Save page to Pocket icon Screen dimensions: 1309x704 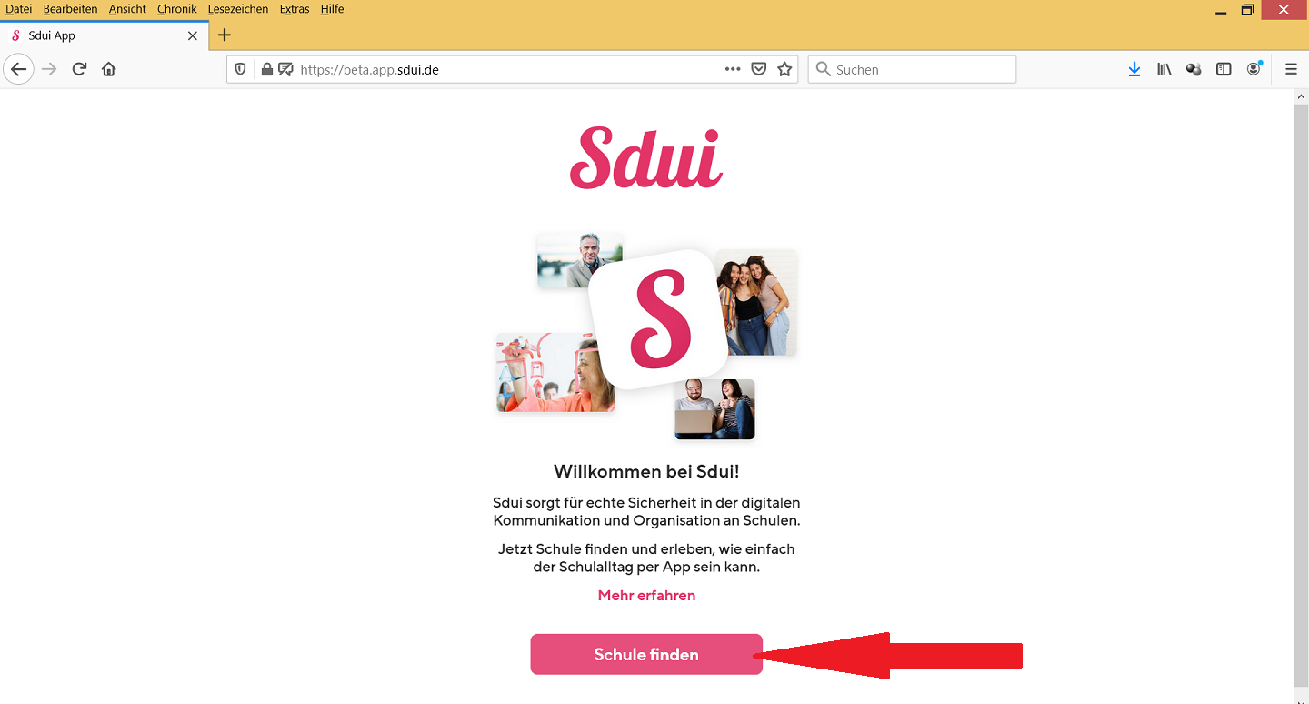tap(759, 69)
